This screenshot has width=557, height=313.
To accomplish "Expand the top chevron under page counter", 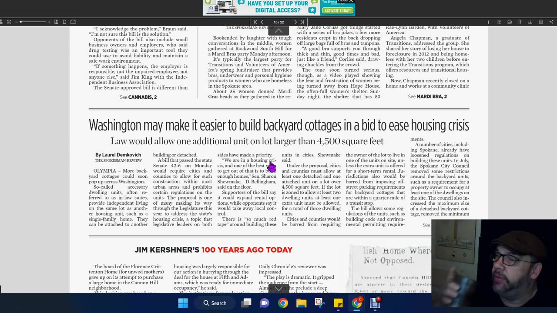I will [x=278, y=31].
